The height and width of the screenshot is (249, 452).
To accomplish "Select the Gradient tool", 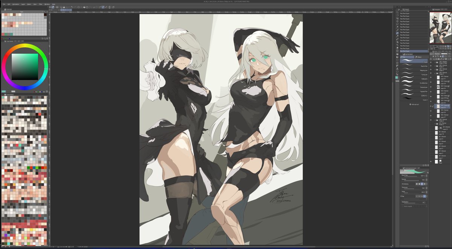I will pos(397,57).
